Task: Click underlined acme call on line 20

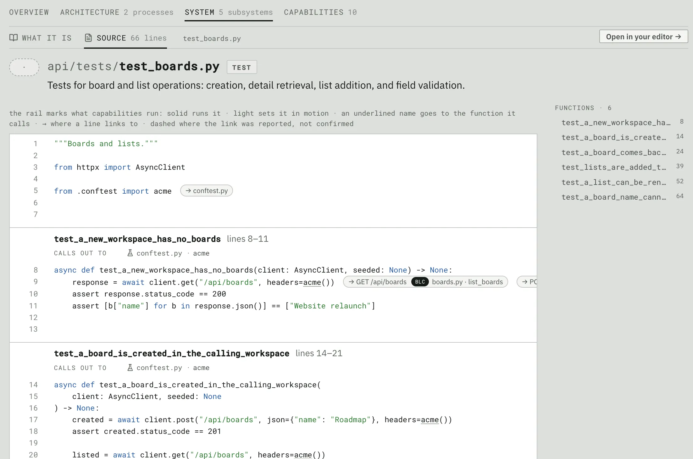Action: [x=303, y=455]
